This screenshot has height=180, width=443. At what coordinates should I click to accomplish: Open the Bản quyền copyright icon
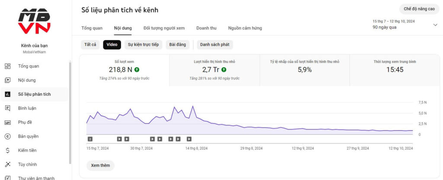pos(7,136)
